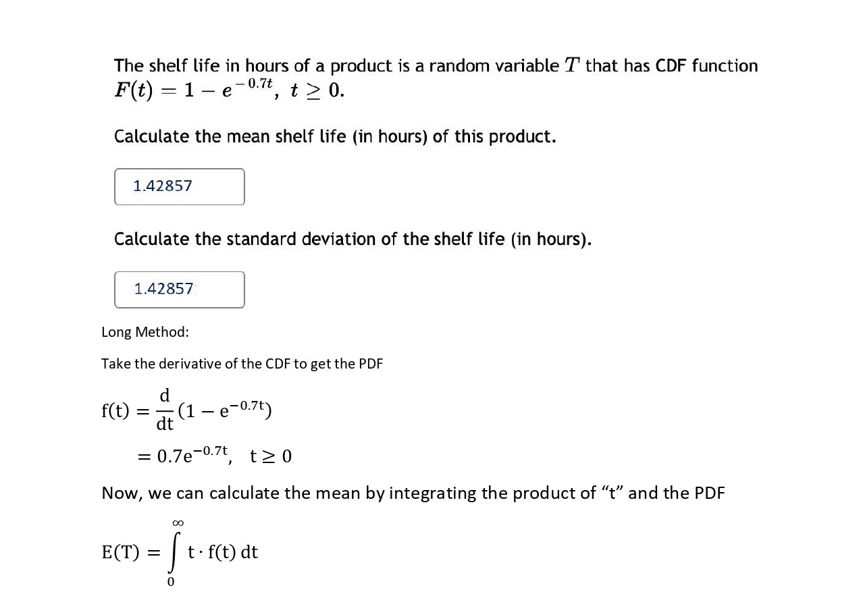The height and width of the screenshot is (592, 861).
Task: Click "The shelf life in hours" opening words
Action: pyautogui.click(x=192, y=65)
